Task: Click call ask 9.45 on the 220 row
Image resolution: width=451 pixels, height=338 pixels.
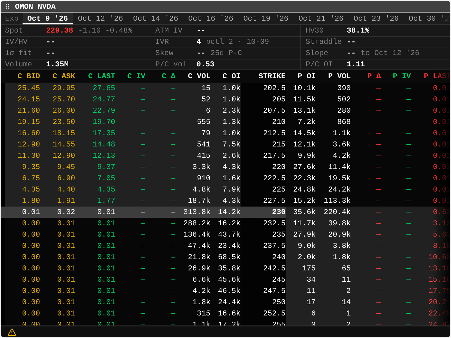Action: pyautogui.click(x=66, y=167)
